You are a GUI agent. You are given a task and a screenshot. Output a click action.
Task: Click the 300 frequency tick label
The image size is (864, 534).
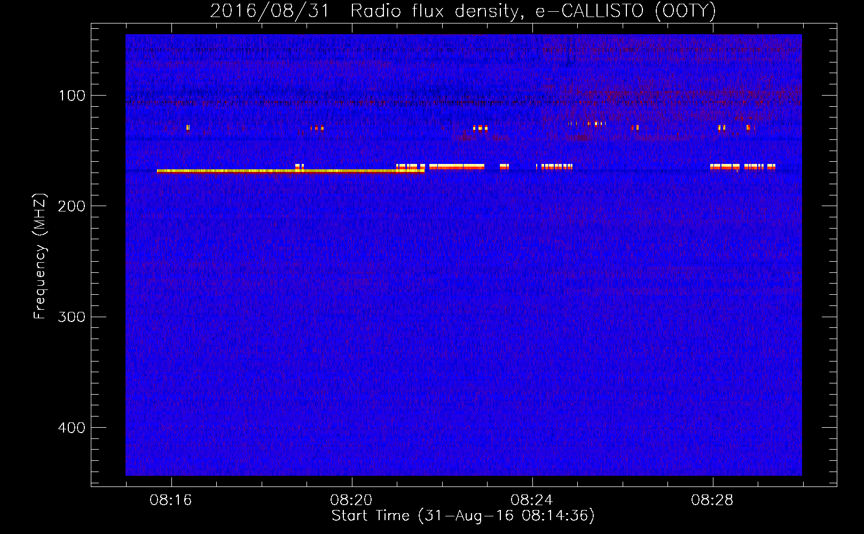(72, 317)
